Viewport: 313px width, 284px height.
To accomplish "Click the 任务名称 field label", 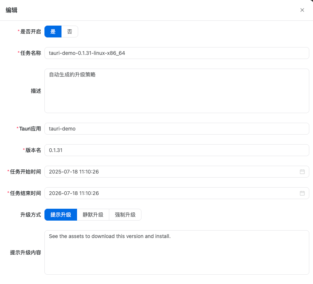I will (x=30, y=53).
